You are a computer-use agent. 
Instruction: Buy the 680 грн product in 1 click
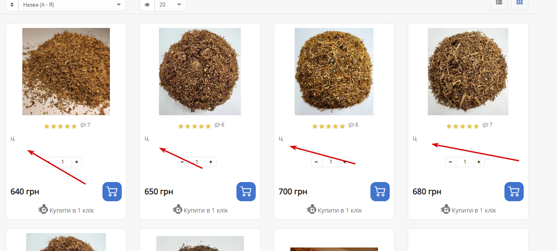468,210
